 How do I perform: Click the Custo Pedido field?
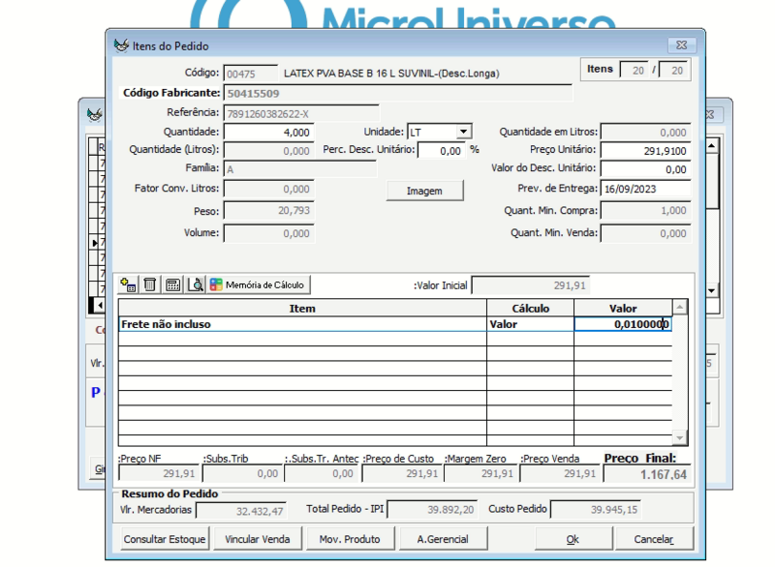(x=596, y=510)
